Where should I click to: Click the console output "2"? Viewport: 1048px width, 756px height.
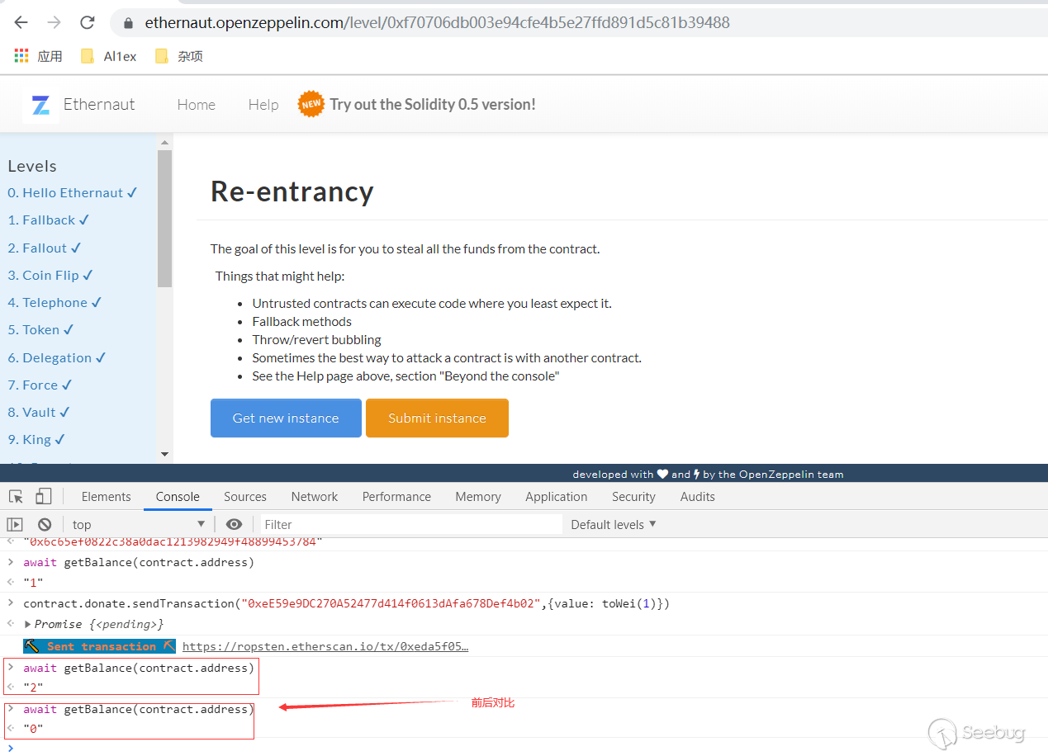(x=33, y=687)
